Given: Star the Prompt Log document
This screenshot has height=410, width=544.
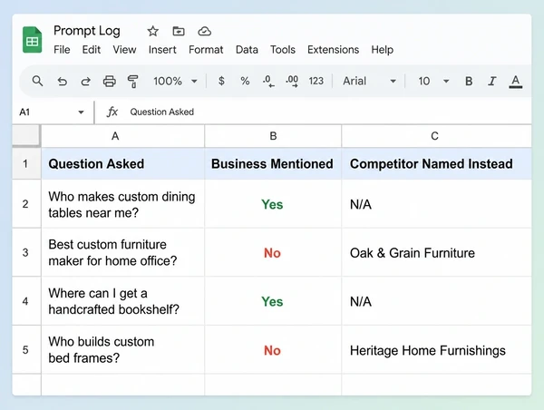Looking at the screenshot, I should click(152, 31).
